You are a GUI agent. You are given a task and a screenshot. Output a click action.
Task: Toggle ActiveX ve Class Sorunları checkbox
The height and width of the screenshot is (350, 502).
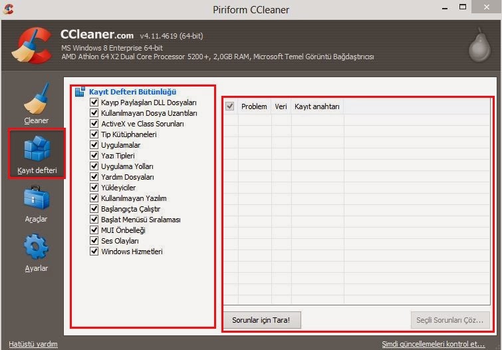click(94, 123)
